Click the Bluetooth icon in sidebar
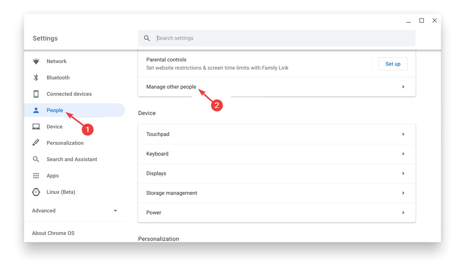Image resolution: width=459 pixels, height=267 pixels. pyautogui.click(x=36, y=77)
